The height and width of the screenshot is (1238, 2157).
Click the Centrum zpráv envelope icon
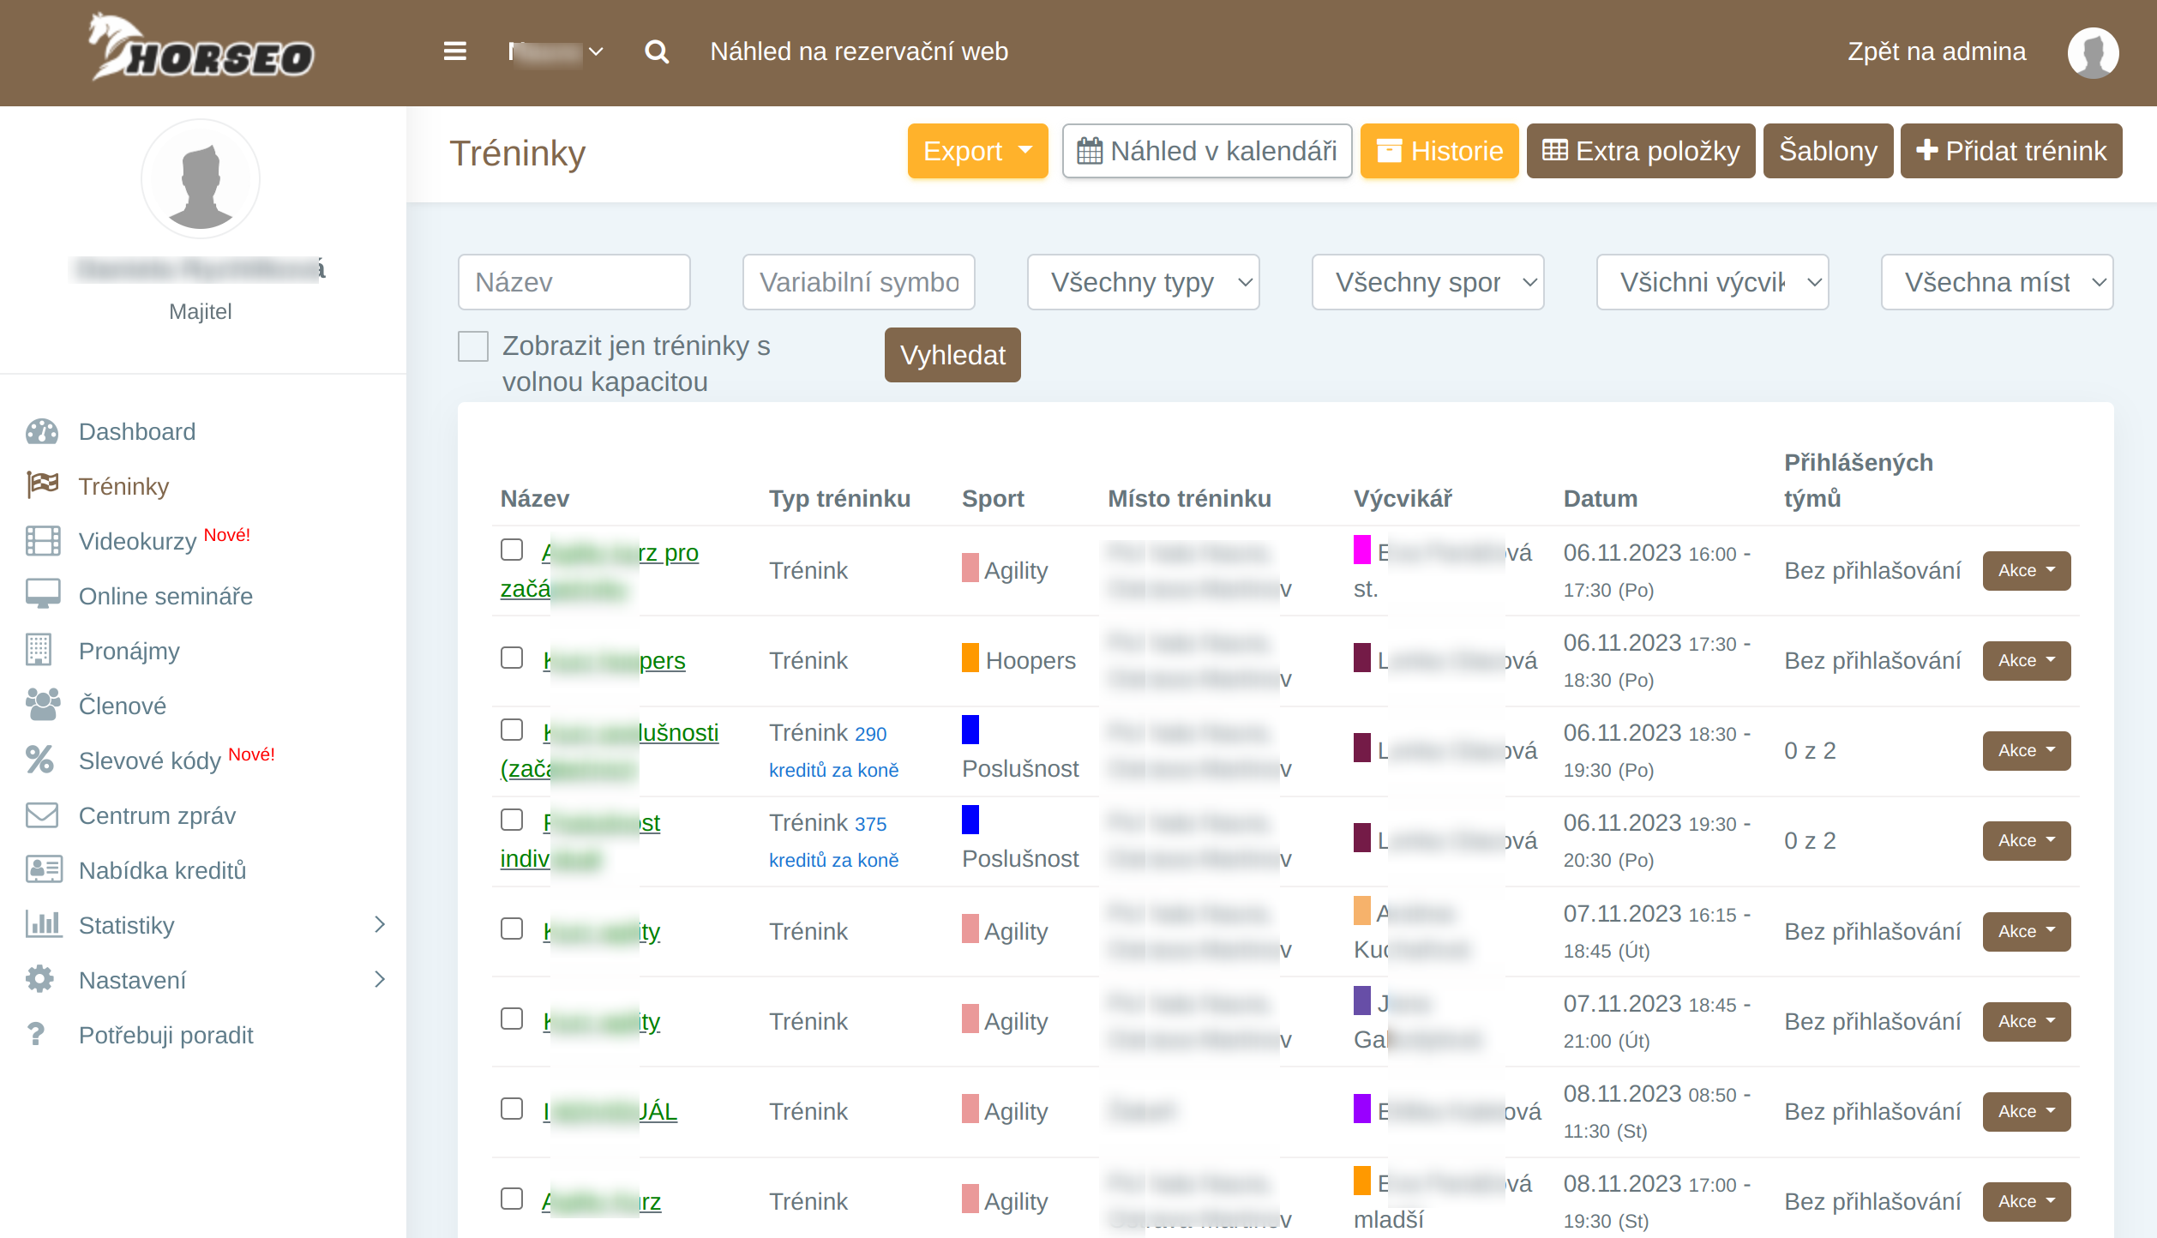click(x=42, y=814)
